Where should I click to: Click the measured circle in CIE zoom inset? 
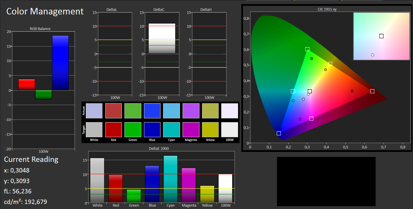coord(373,55)
